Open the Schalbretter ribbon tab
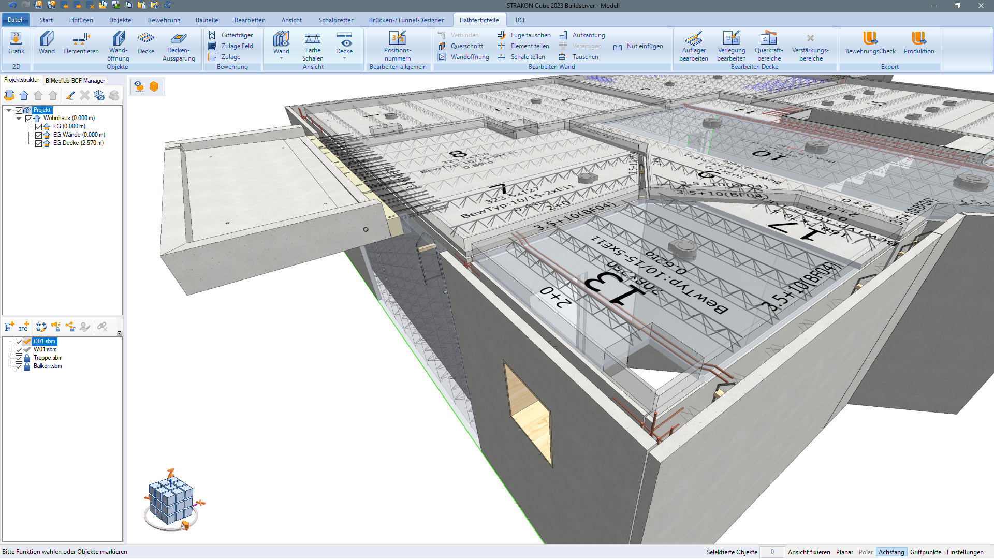Viewport: 994px width, 559px height. point(336,20)
